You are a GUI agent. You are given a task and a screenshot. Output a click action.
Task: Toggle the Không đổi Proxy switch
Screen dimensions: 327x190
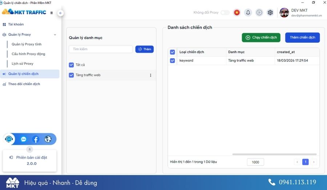(x=225, y=12)
